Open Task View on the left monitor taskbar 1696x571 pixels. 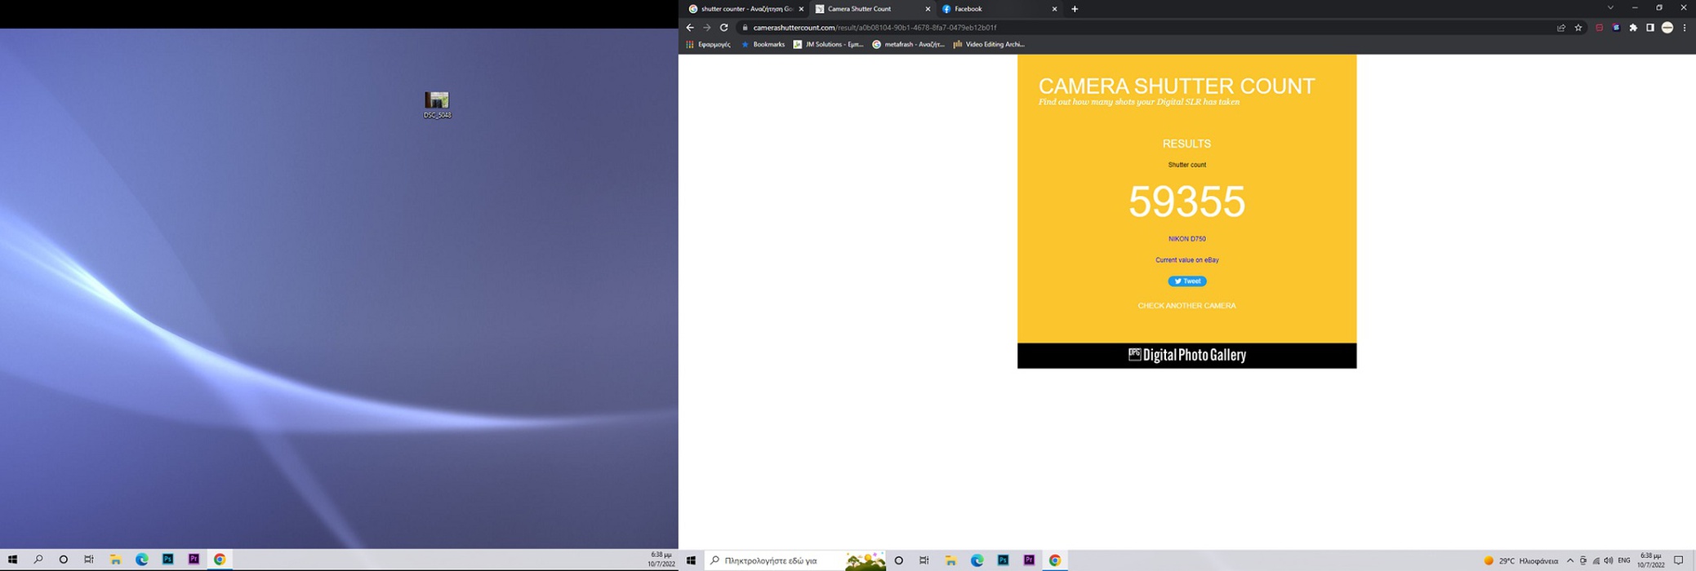[x=89, y=560]
